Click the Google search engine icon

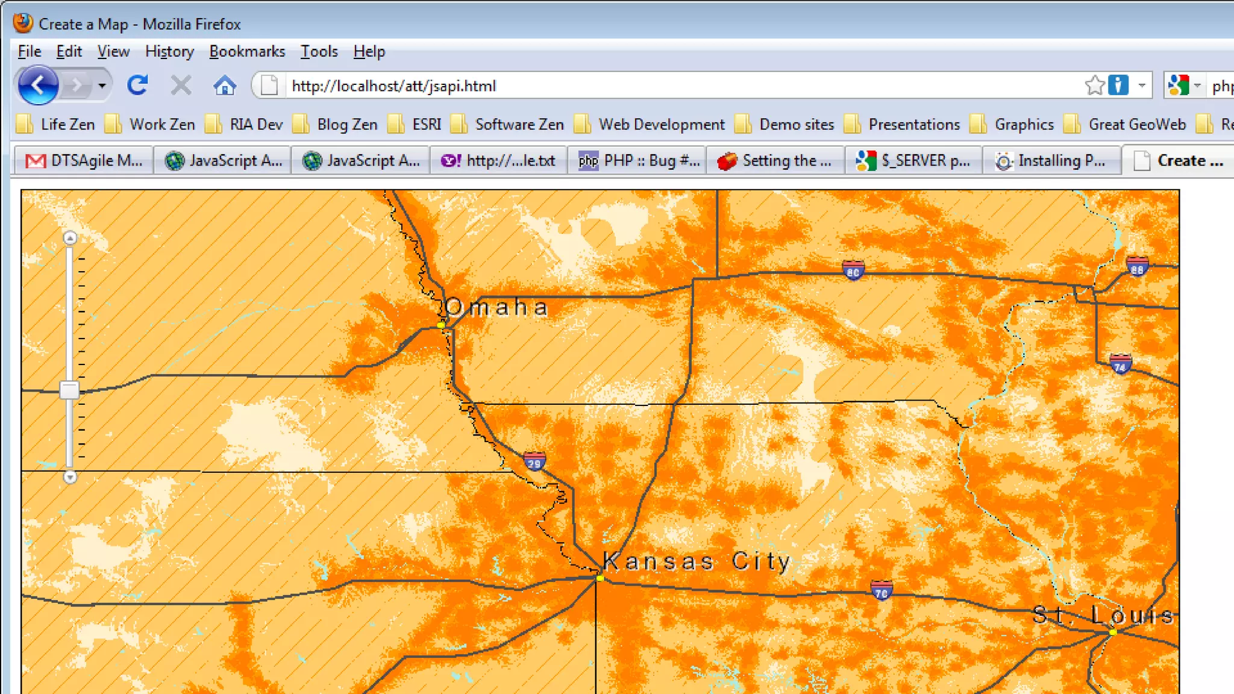[x=1179, y=86]
